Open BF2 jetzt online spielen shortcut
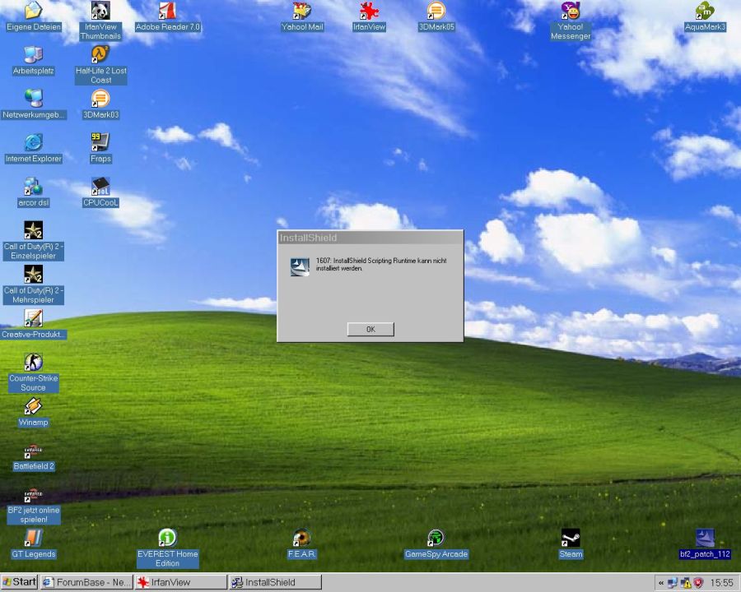The width and height of the screenshot is (741, 592). (33, 505)
